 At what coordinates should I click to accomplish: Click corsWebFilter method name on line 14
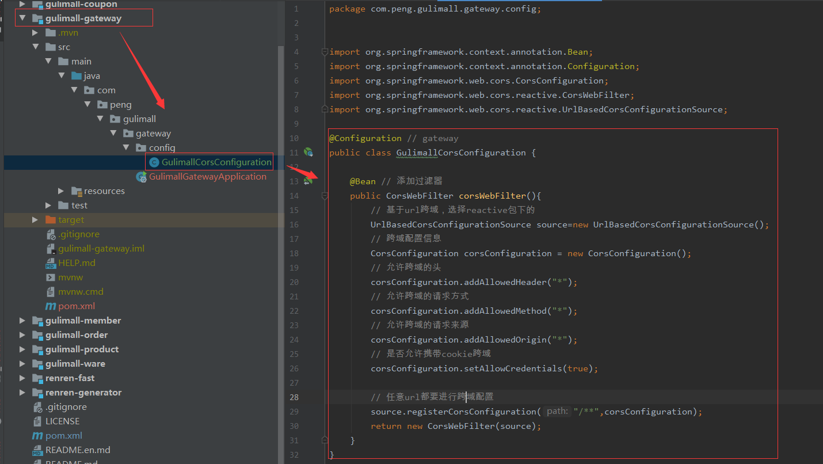click(x=492, y=196)
